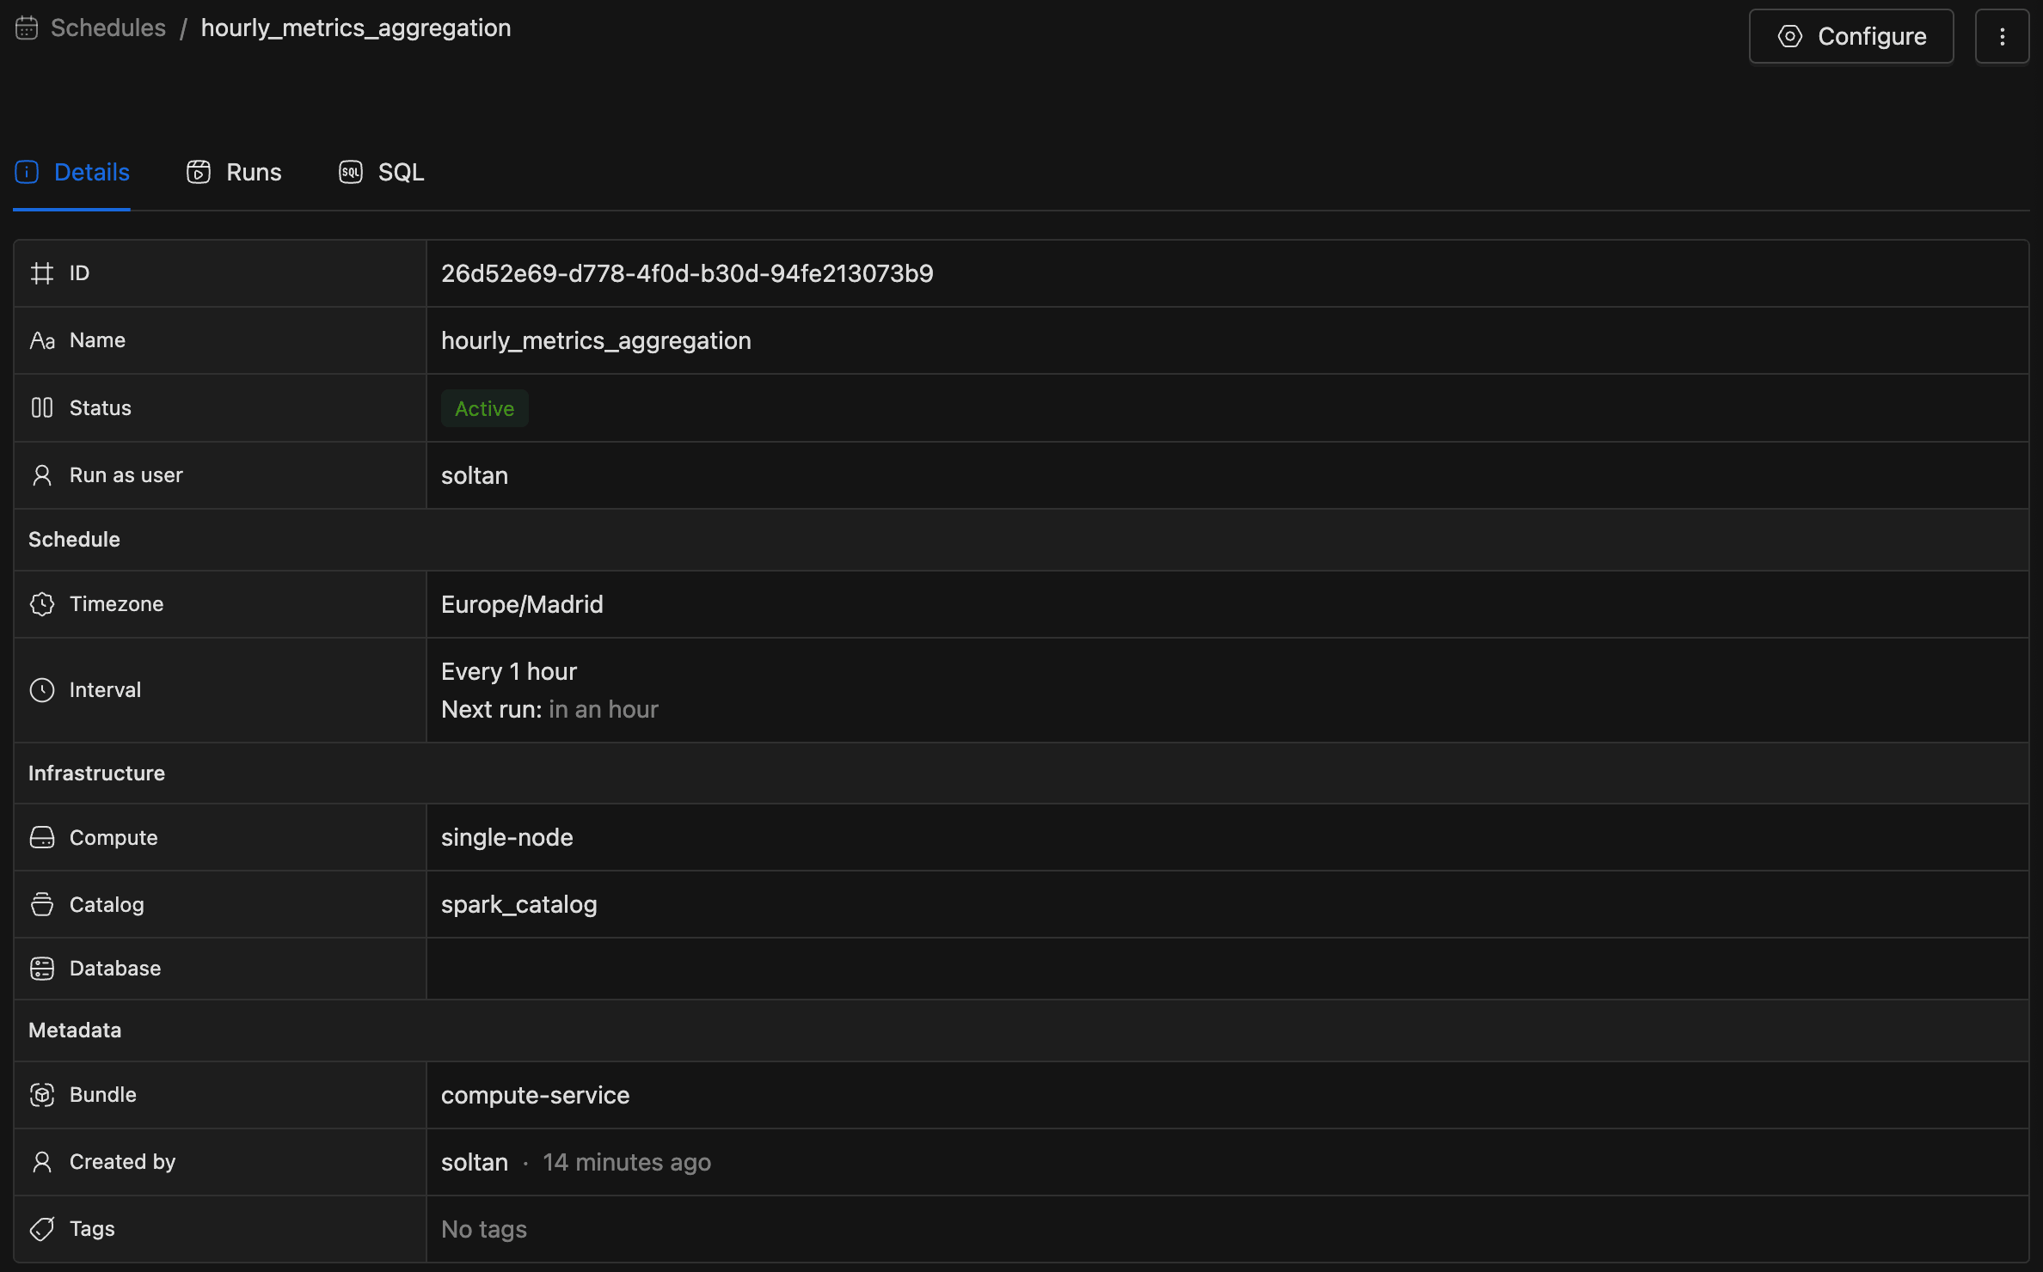Screen dimensions: 2043x1272
Task: Open the SQL tab
Action: click(x=382, y=172)
